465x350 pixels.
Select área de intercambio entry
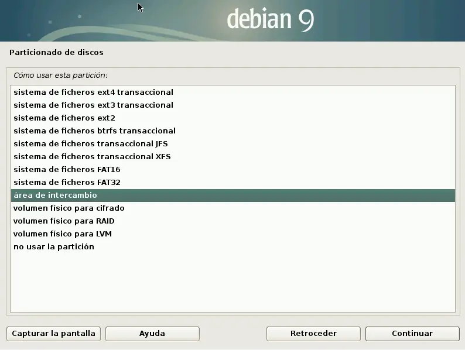tap(233, 195)
